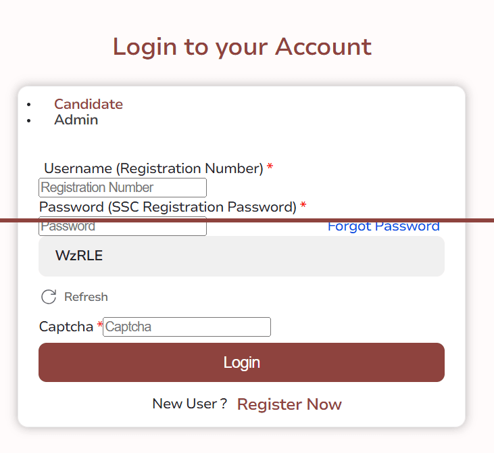Click the circular Refresh captcha icon
The height and width of the screenshot is (453, 494).
pos(49,297)
